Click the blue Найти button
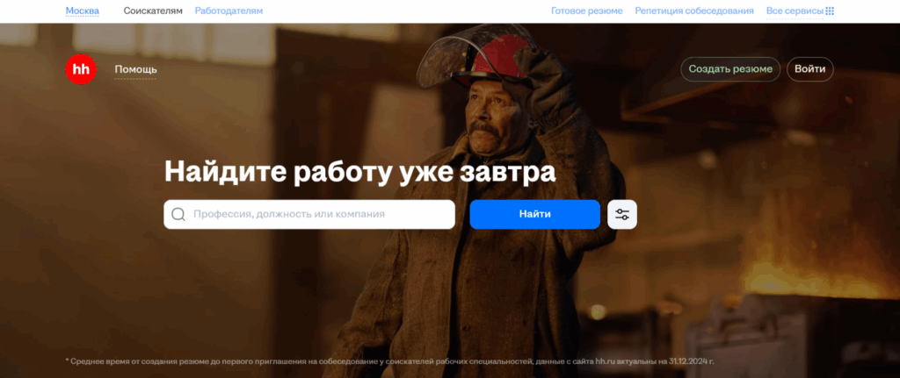Viewport: 900px width, 378px height. [535, 214]
